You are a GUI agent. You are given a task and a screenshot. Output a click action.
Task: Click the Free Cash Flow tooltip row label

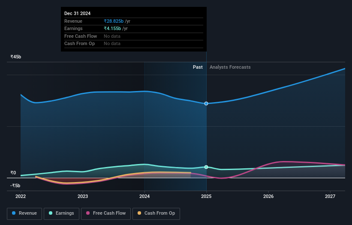tap(81, 36)
